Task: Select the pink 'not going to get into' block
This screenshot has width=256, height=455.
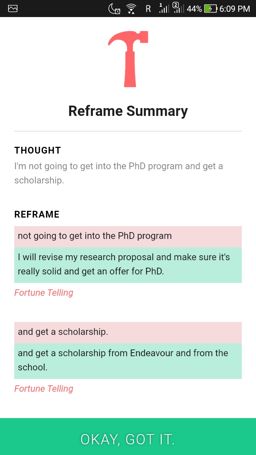Action: [128, 236]
